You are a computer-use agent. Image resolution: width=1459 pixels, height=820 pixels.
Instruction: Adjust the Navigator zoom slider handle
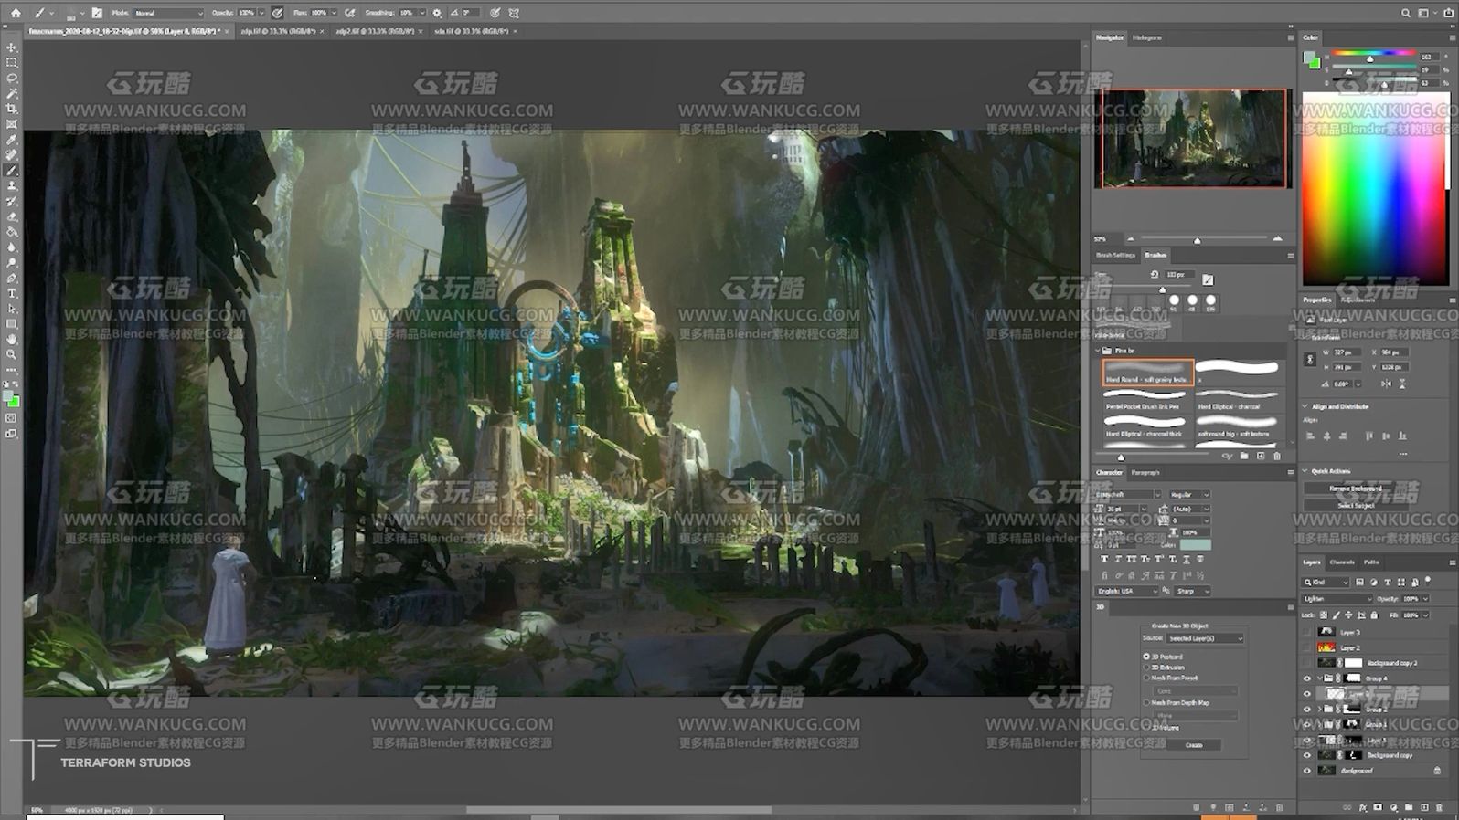(x=1198, y=240)
